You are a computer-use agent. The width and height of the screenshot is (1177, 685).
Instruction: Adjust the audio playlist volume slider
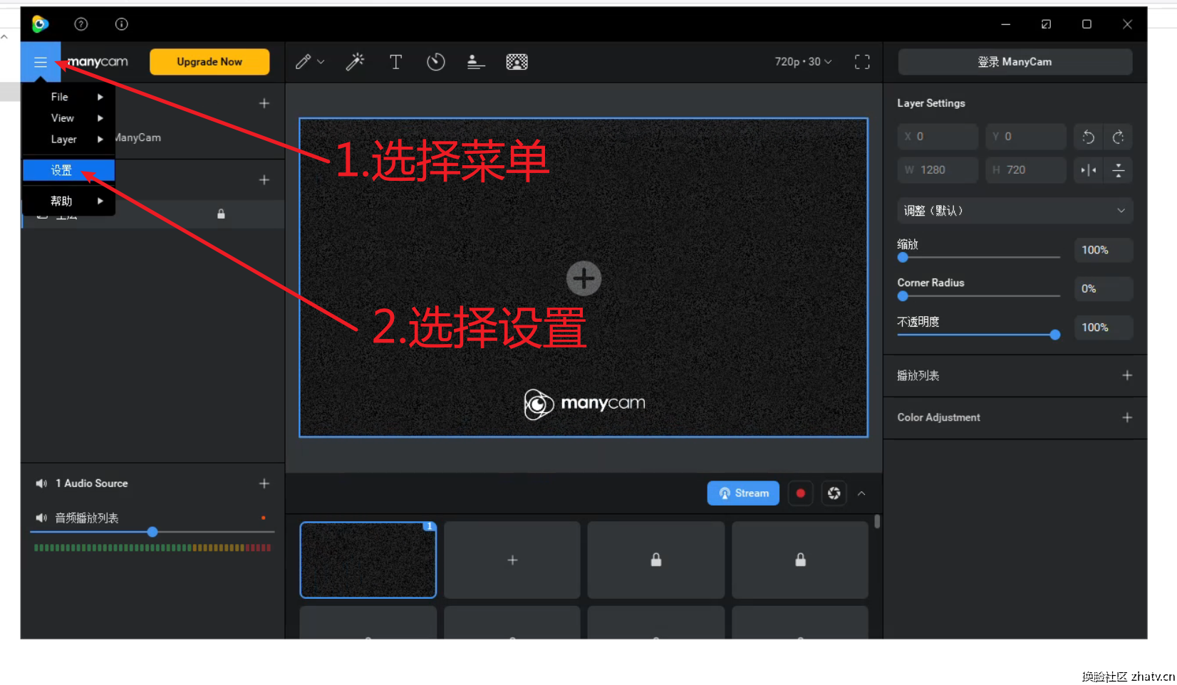click(152, 532)
